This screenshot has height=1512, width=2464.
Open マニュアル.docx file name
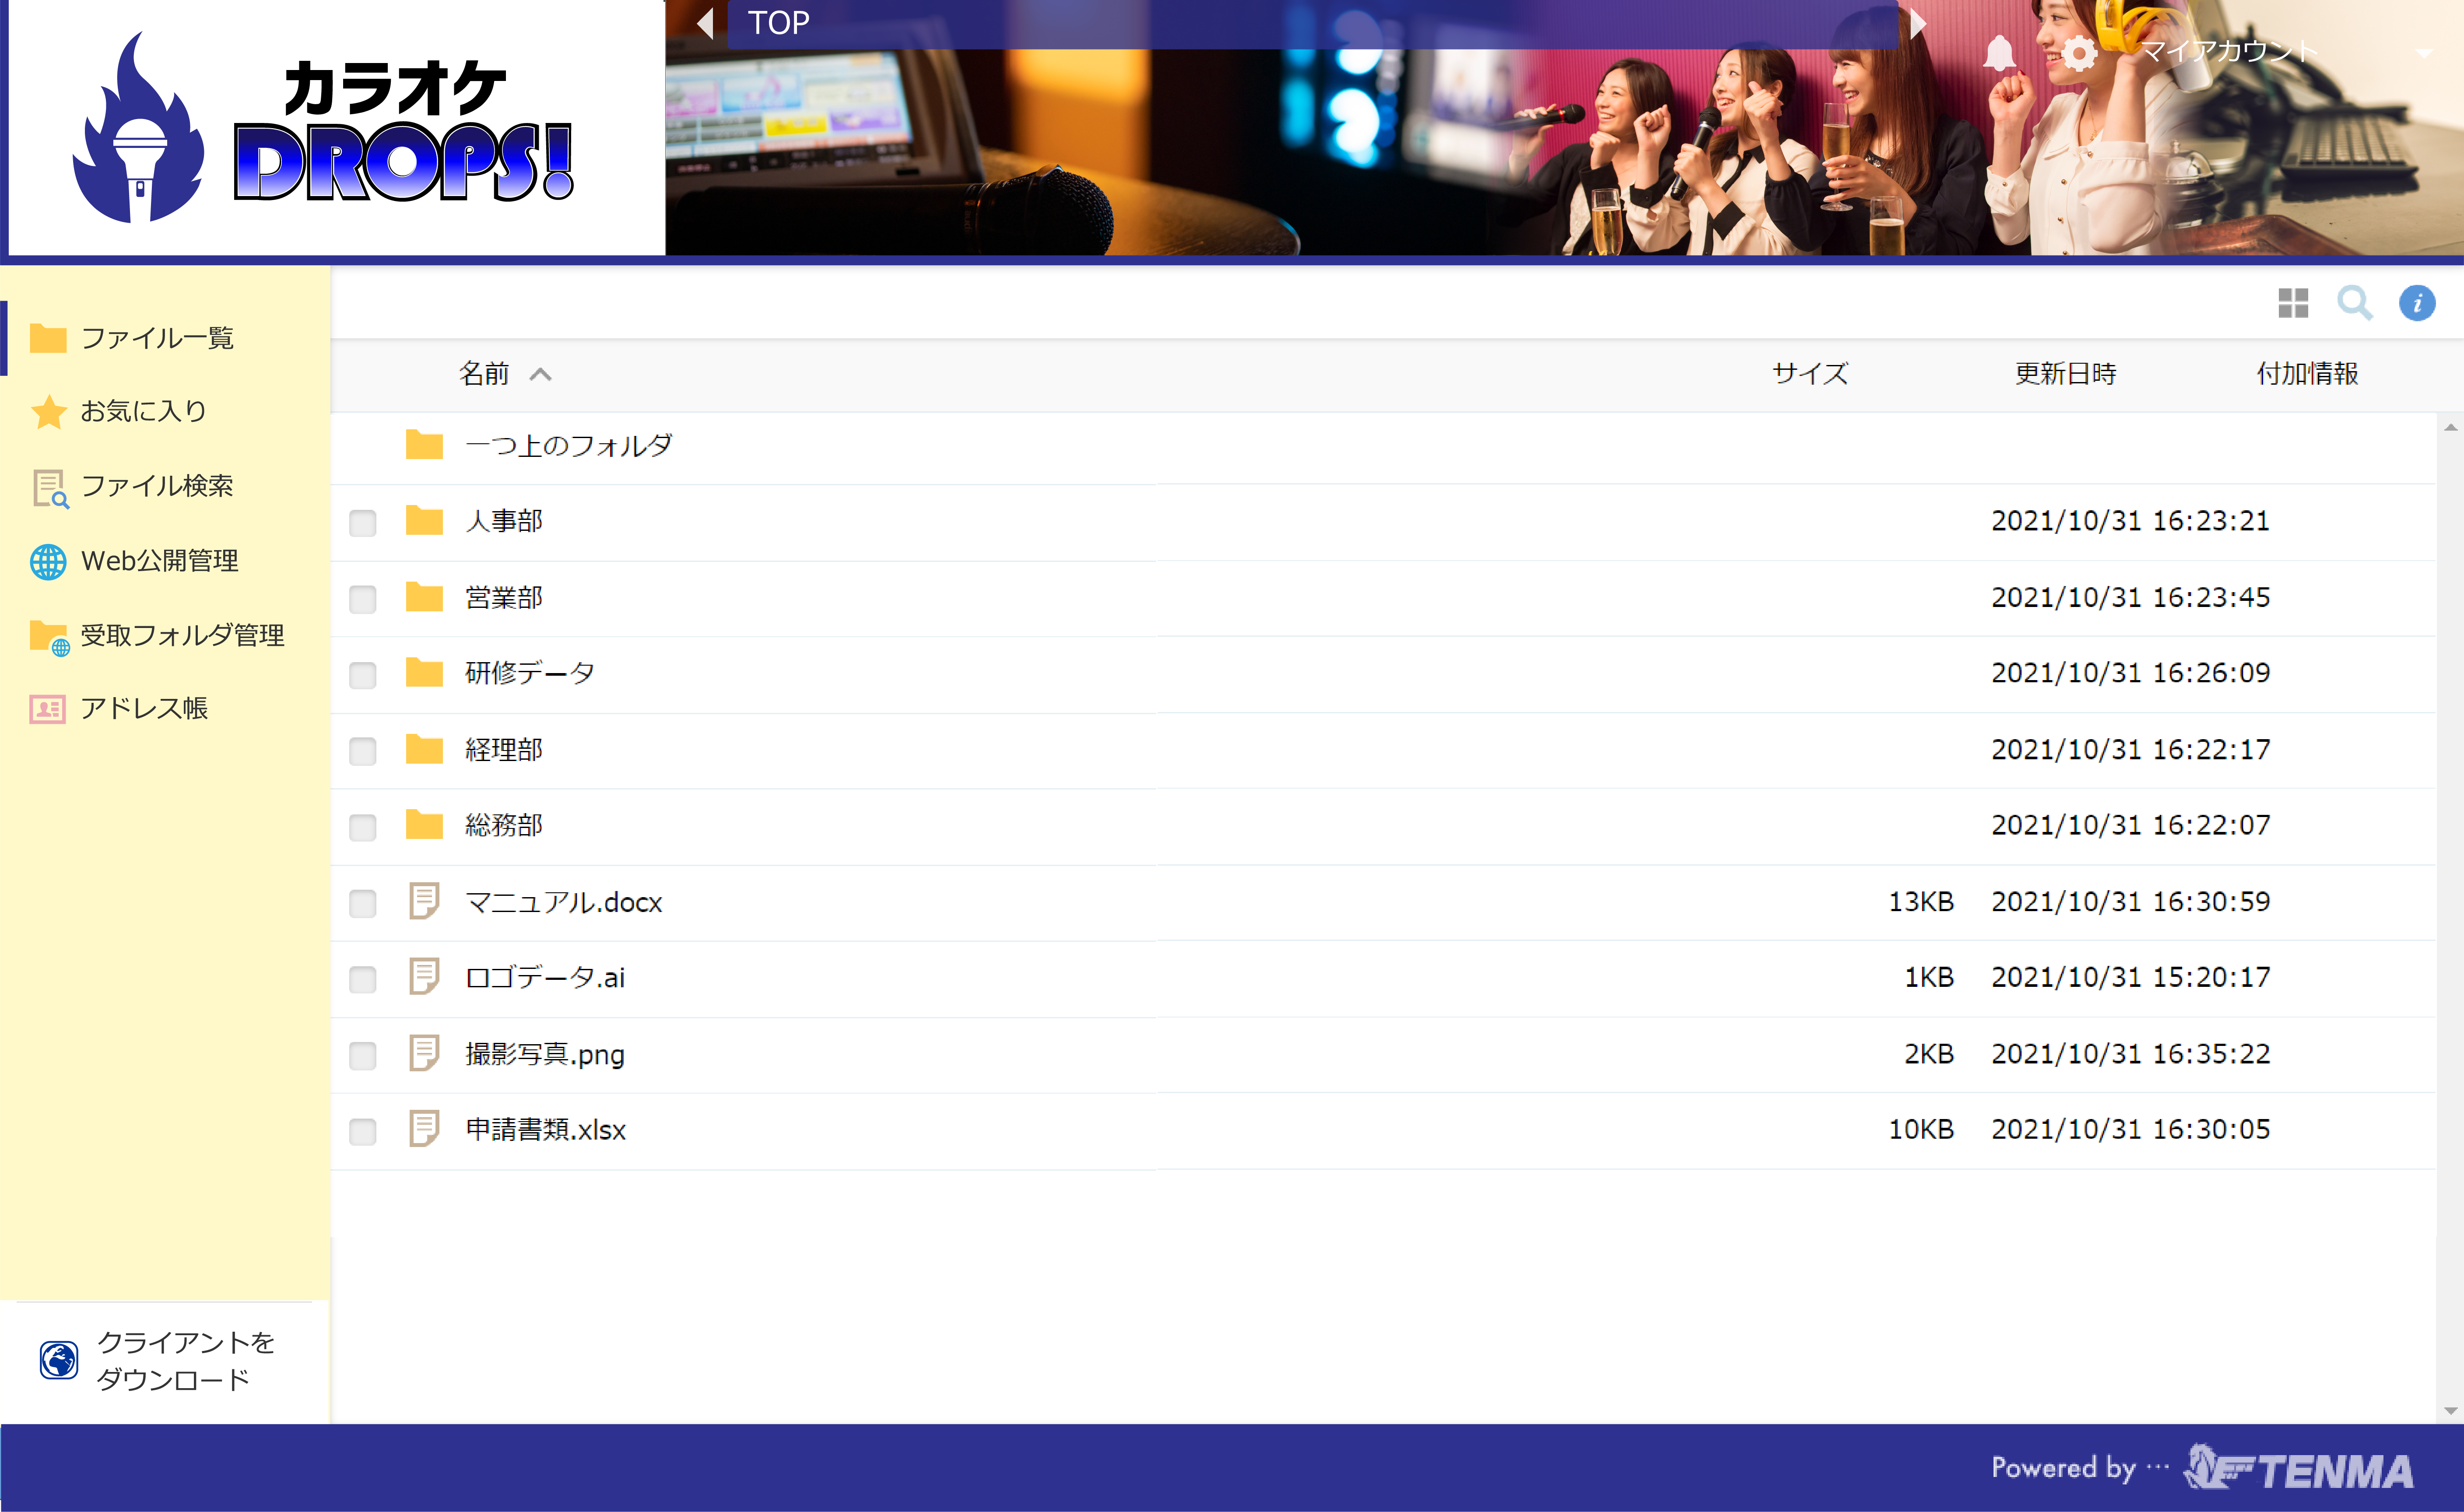(x=564, y=902)
